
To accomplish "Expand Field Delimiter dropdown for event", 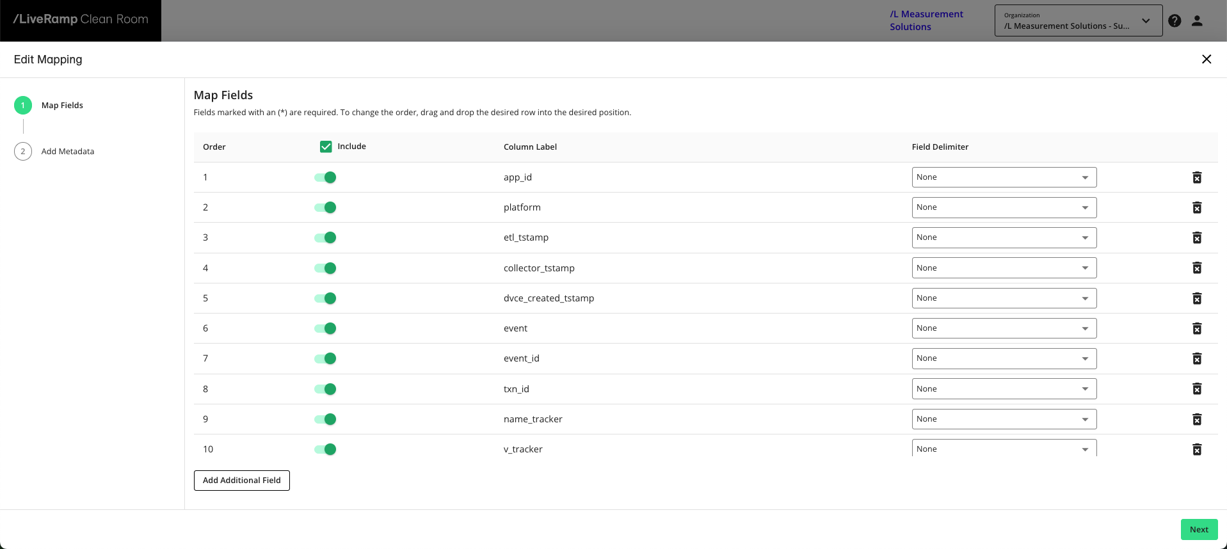I will [1004, 328].
